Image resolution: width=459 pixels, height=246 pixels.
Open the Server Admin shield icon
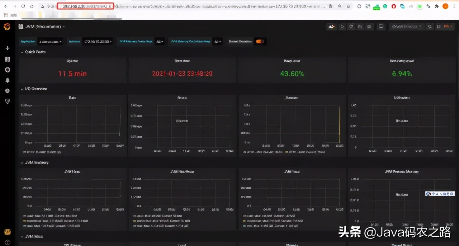7,101
